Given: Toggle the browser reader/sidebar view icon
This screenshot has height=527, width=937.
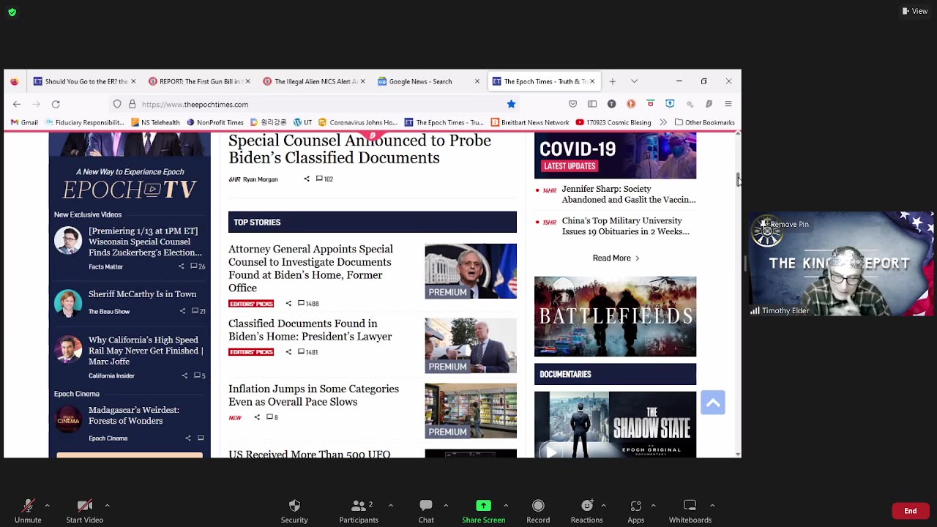Looking at the screenshot, I should coord(591,104).
